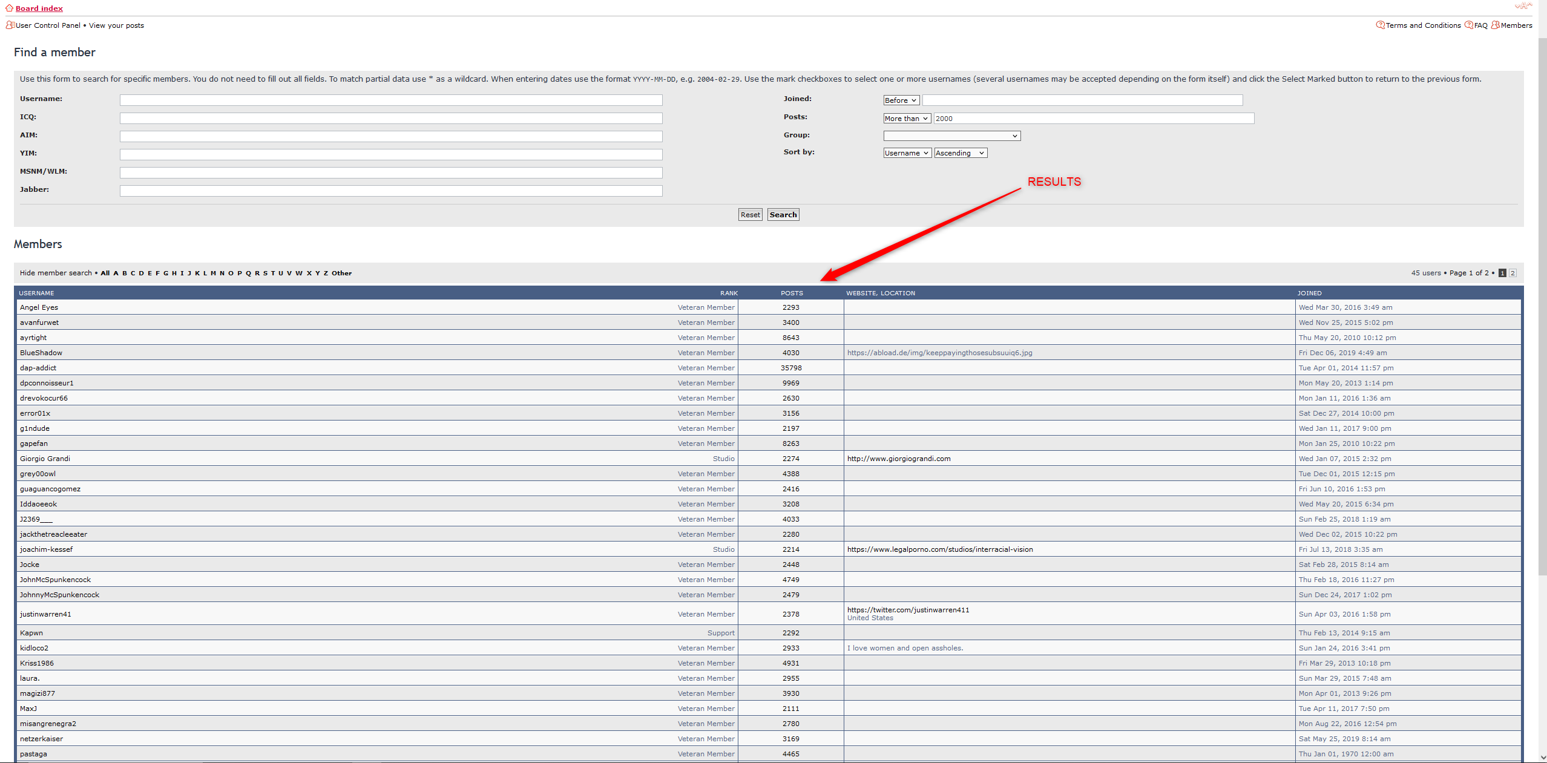Open the Joined Before dropdown
The image size is (1547, 763).
[901, 100]
